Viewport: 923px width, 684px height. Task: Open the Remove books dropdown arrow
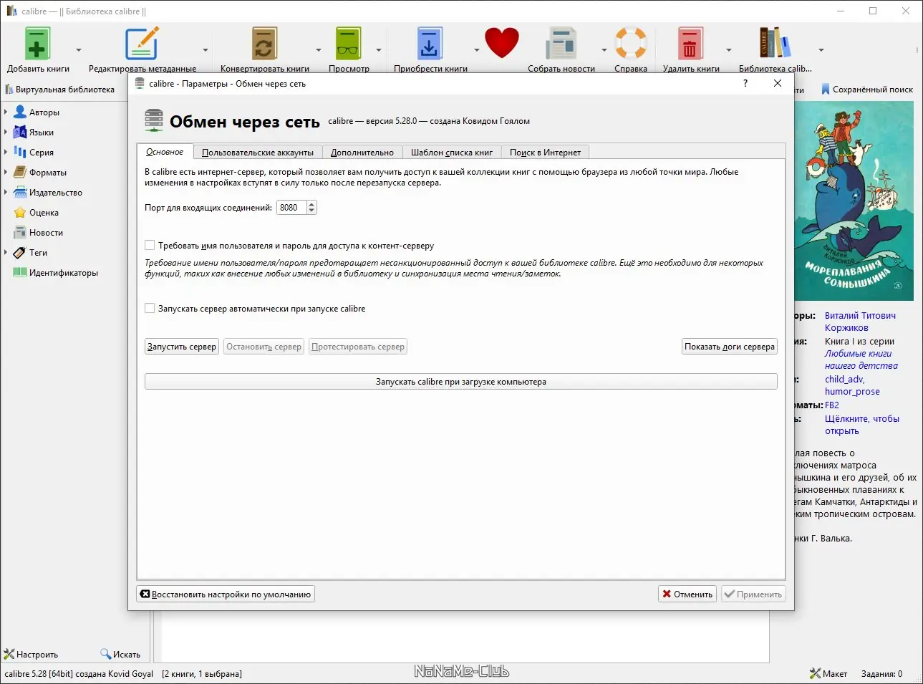(x=729, y=50)
